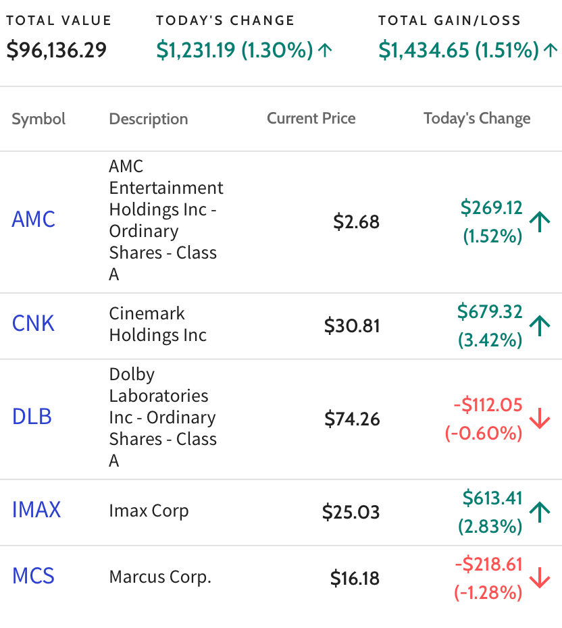
Task: Open the DLB ticker symbol link
Action: pos(32,417)
